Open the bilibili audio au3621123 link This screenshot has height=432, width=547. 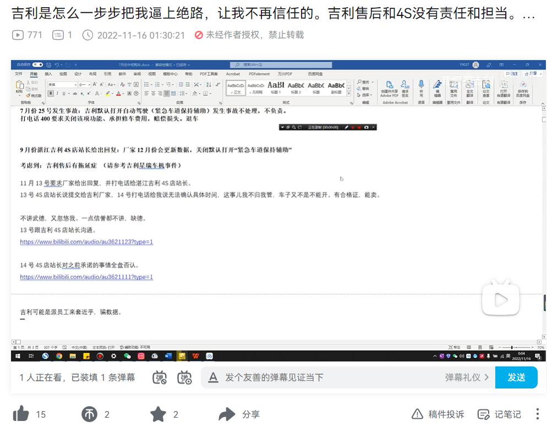86,242
